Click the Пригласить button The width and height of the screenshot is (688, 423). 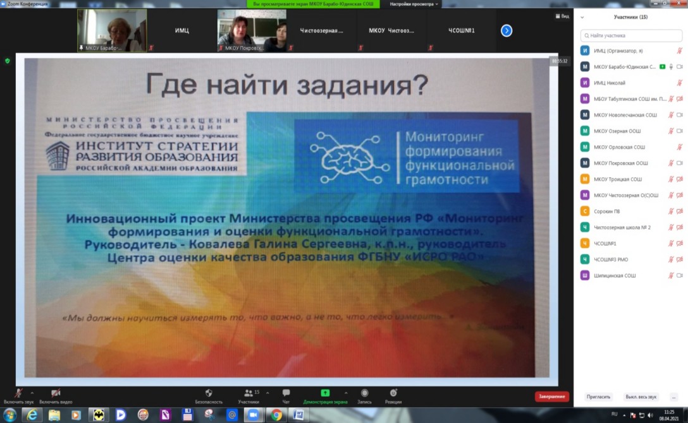598,397
